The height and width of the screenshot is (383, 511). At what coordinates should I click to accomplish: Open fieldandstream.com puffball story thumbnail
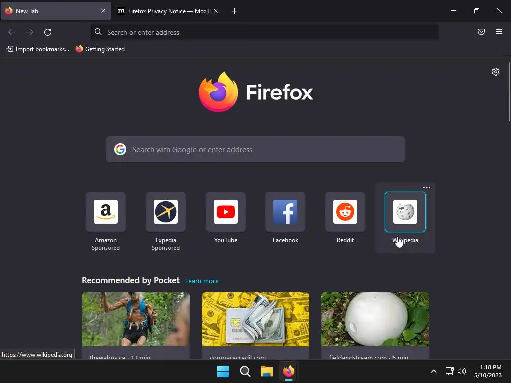point(375,319)
